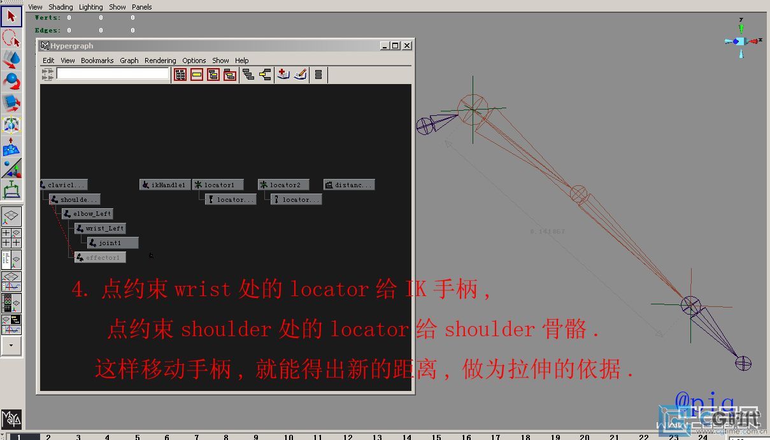Image resolution: width=770 pixels, height=440 pixels.
Task: Open viewport Panels menu
Action: click(141, 7)
